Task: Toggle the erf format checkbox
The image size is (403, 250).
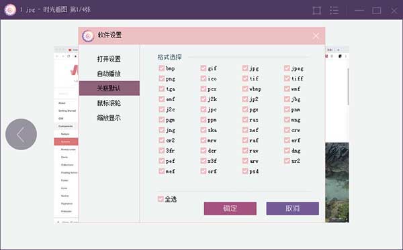Action: 287,140
